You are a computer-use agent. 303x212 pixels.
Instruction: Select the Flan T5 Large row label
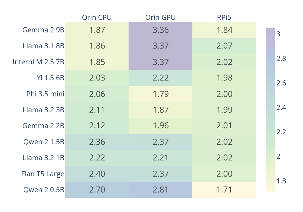click(43, 174)
